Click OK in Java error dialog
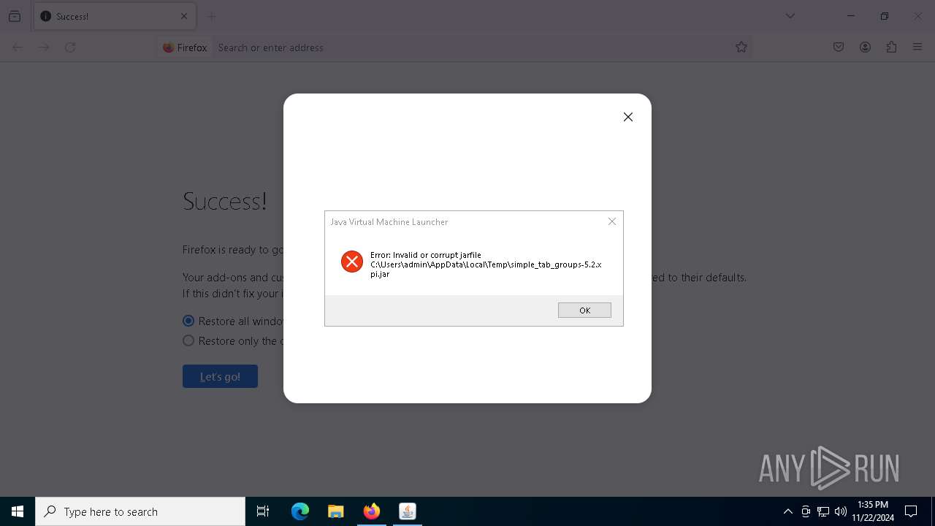Image resolution: width=935 pixels, height=526 pixels. (584, 310)
